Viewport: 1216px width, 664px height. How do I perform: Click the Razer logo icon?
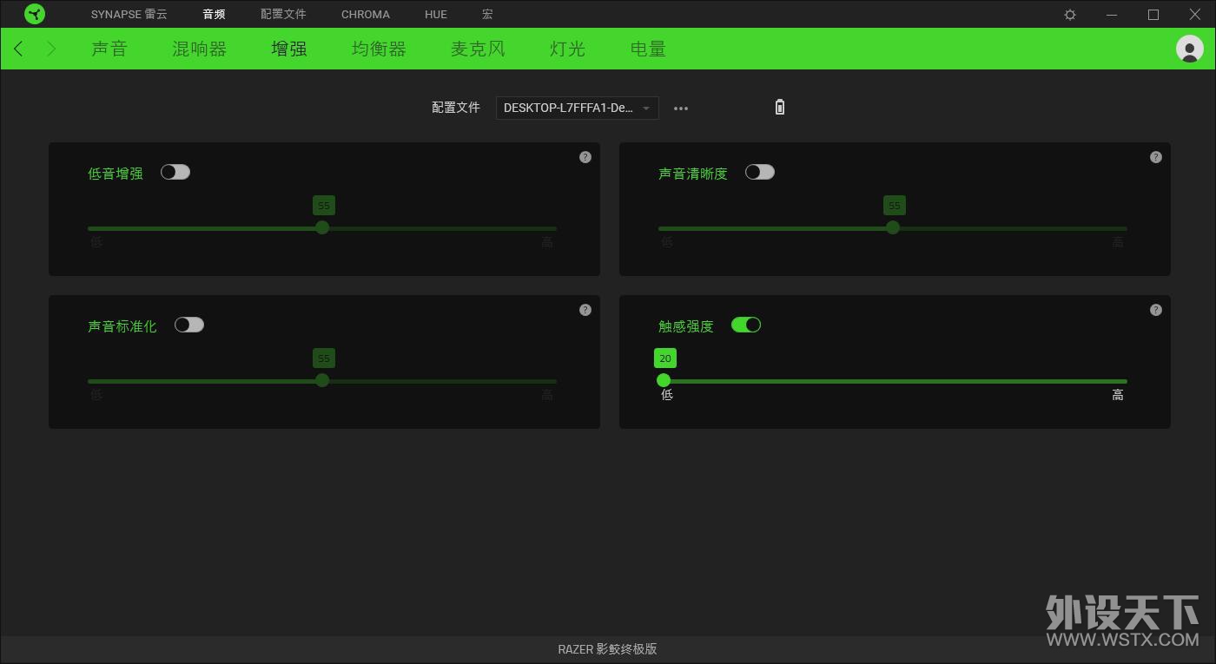point(35,14)
